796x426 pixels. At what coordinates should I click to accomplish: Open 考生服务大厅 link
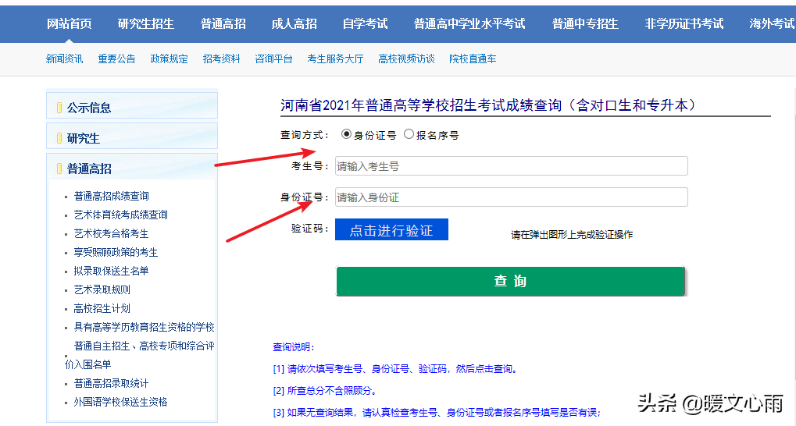pyautogui.click(x=336, y=59)
